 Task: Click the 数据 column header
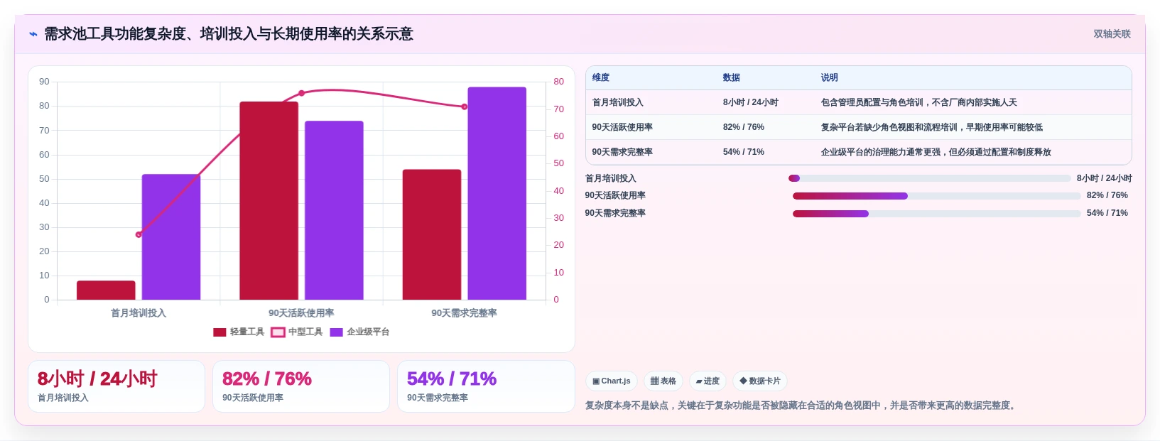[732, 77]
